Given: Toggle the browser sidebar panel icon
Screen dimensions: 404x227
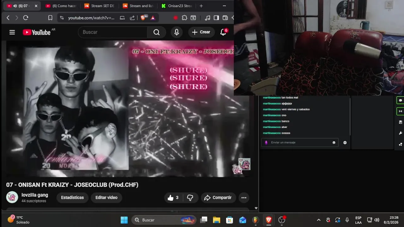Looking at the screenshot, I should 216,18.
